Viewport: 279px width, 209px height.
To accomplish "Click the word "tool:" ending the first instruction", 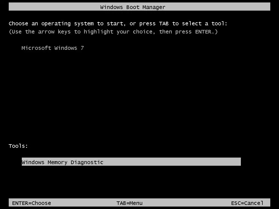I will (x=219, y=23).
